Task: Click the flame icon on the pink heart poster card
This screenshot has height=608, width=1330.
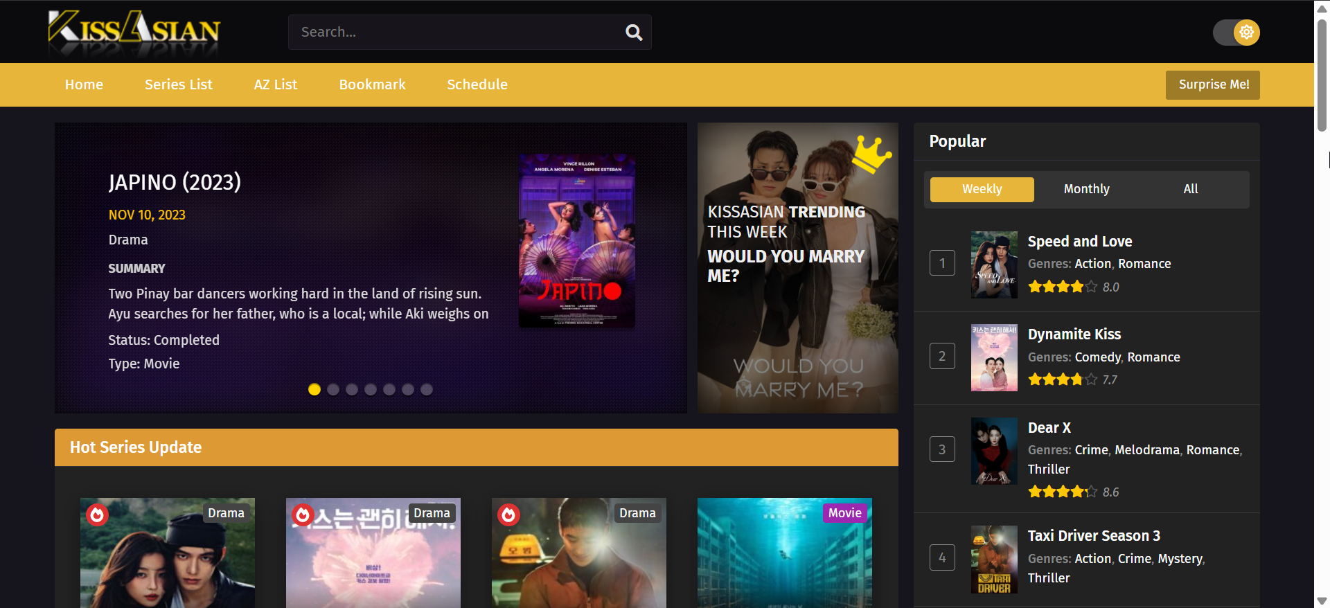Action: [x=303, y=515]
